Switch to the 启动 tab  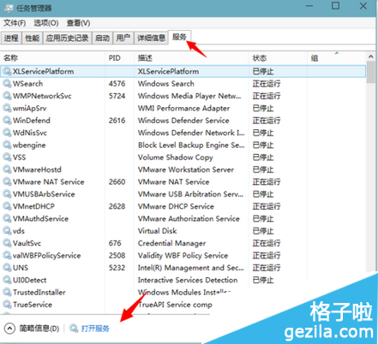(x=102, y=38)
